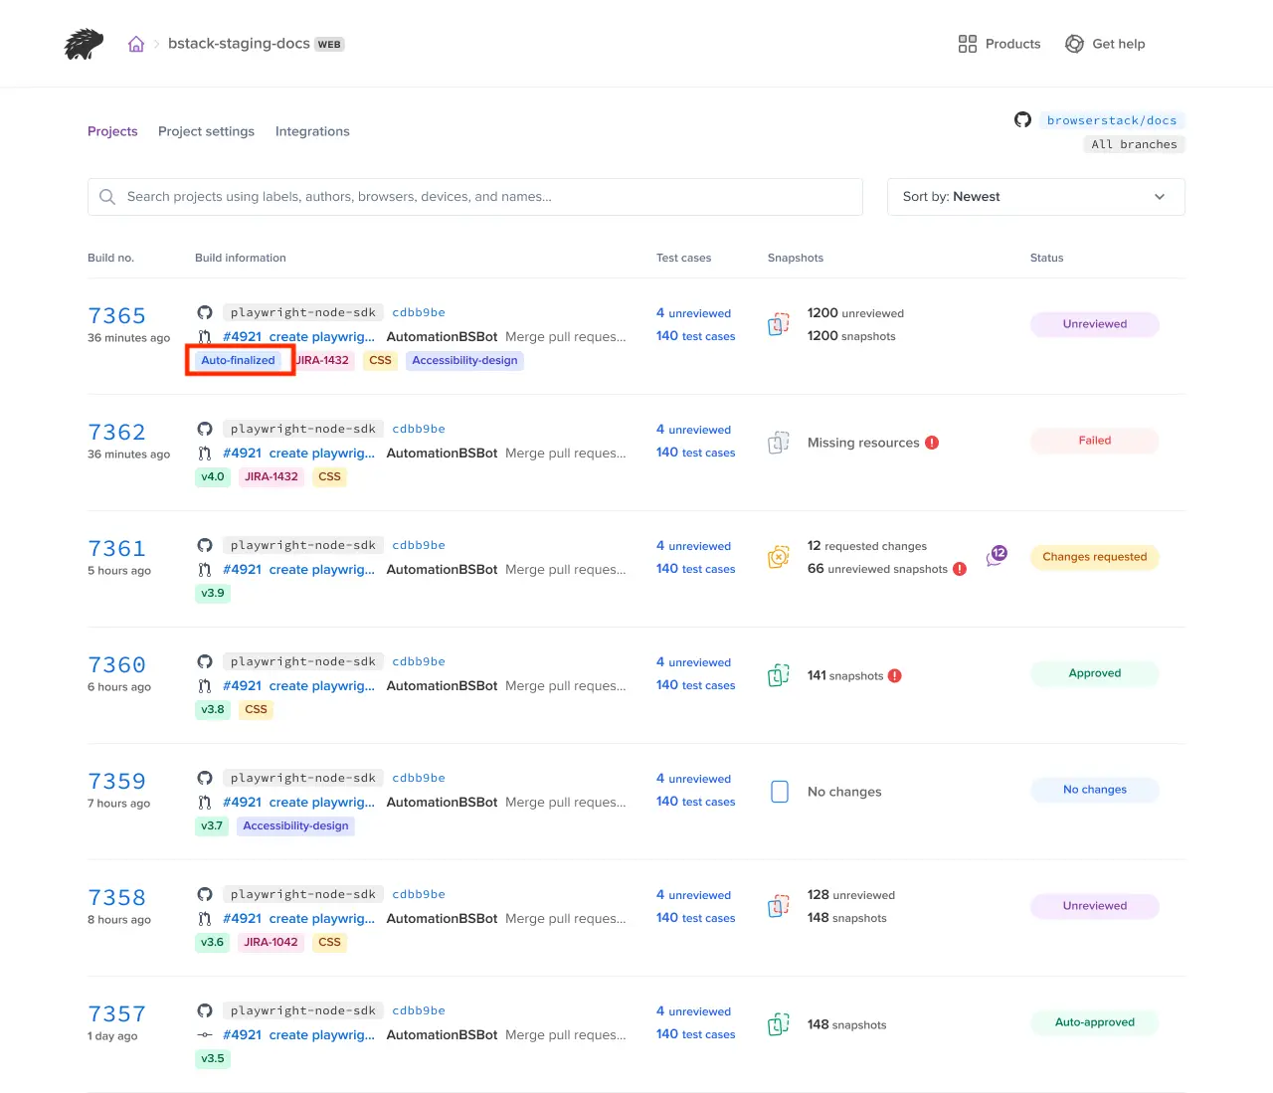Screen dimensions: 1273x1093
Task: Click the Get help lifebuoy icon
Action: click(1074, 44)
